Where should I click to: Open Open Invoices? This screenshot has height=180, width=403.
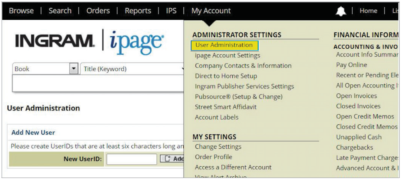[356, 96]
